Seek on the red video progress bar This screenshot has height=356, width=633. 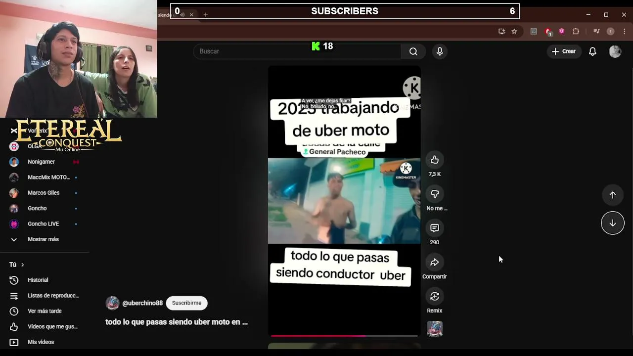pos(344,336)
